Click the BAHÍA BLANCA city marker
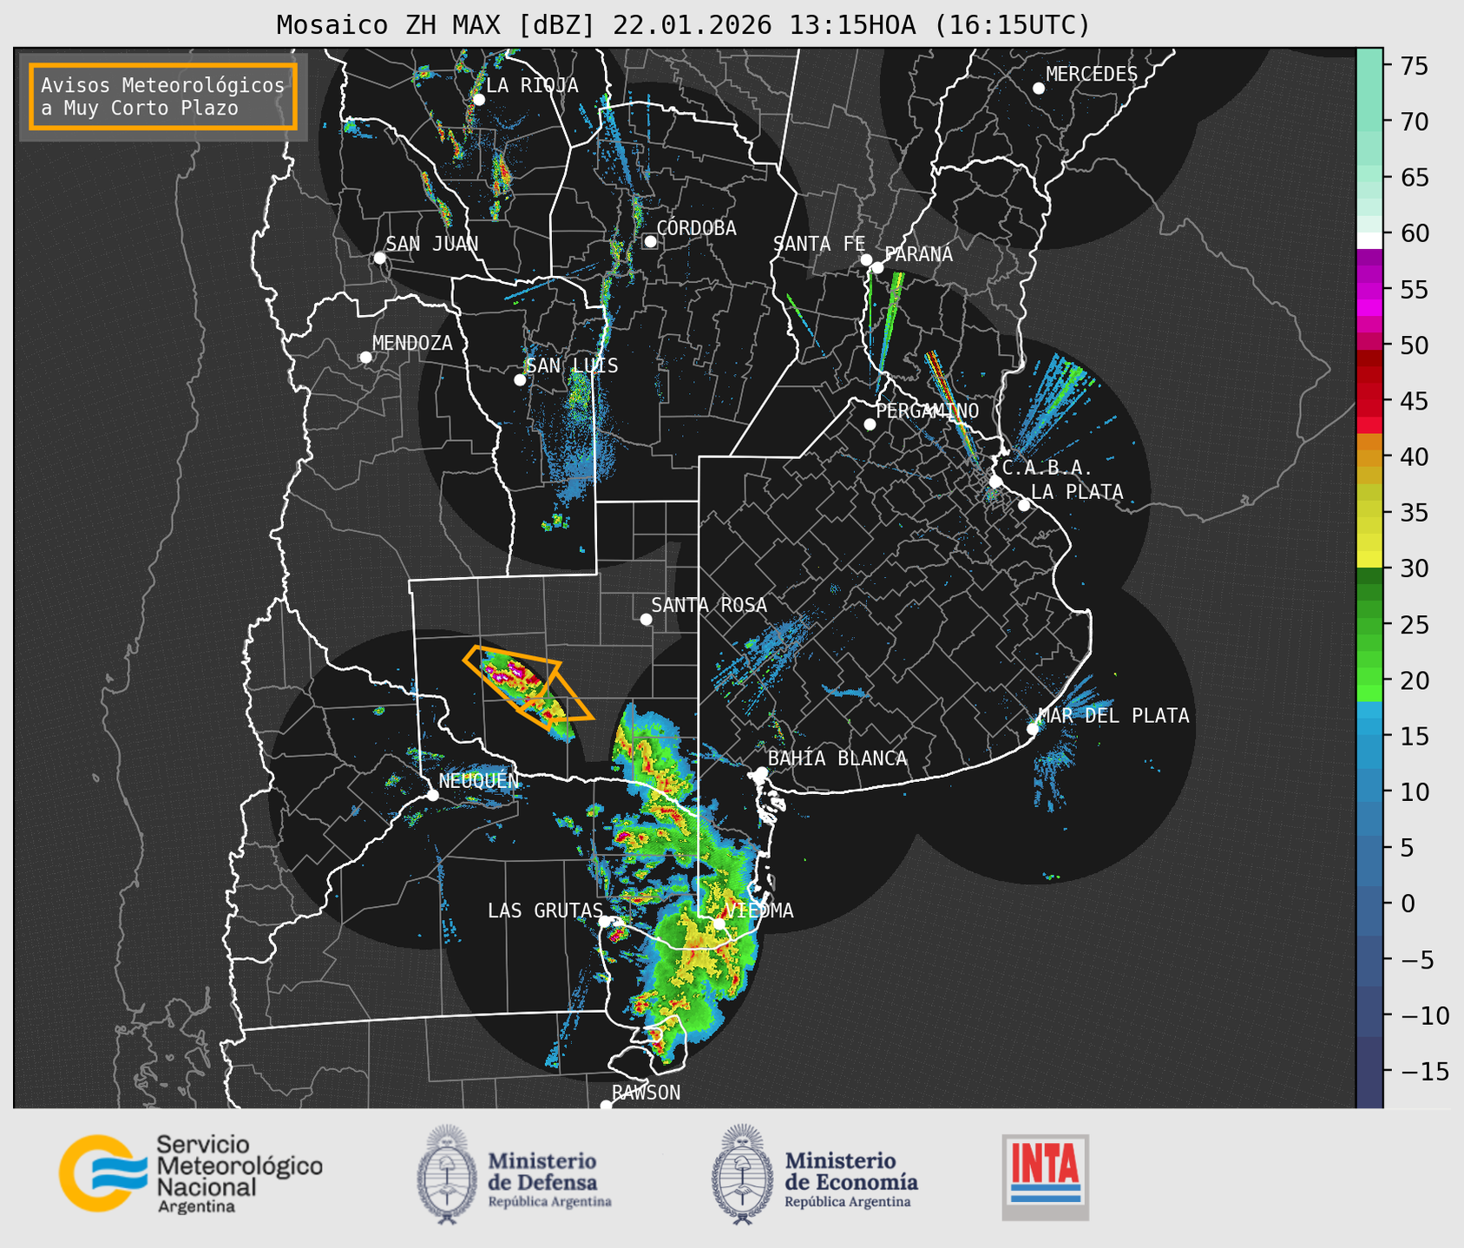The image size is (1464, 1248). click(x=761, y=772)
